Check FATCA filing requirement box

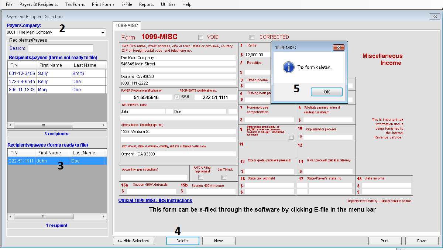(201, 178)
